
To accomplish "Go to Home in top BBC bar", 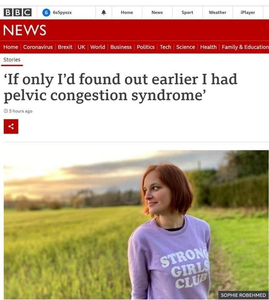I will pyautogui.click(x=127, y=12).
